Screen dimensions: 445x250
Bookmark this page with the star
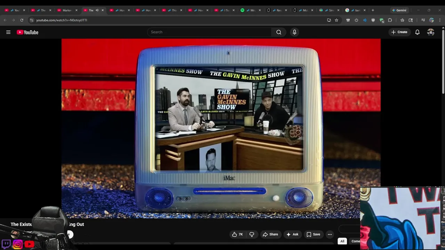tap(337, 20)
